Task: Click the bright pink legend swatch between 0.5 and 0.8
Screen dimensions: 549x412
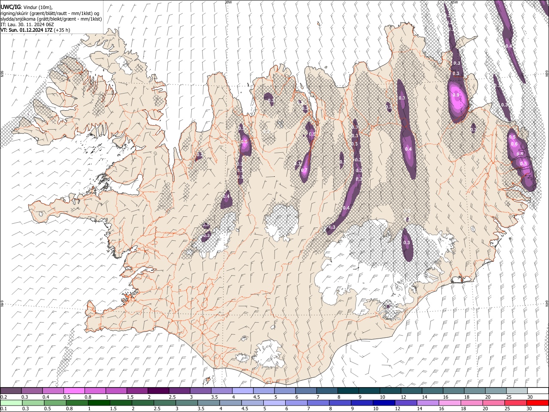Action: click(x=74, y=391)
